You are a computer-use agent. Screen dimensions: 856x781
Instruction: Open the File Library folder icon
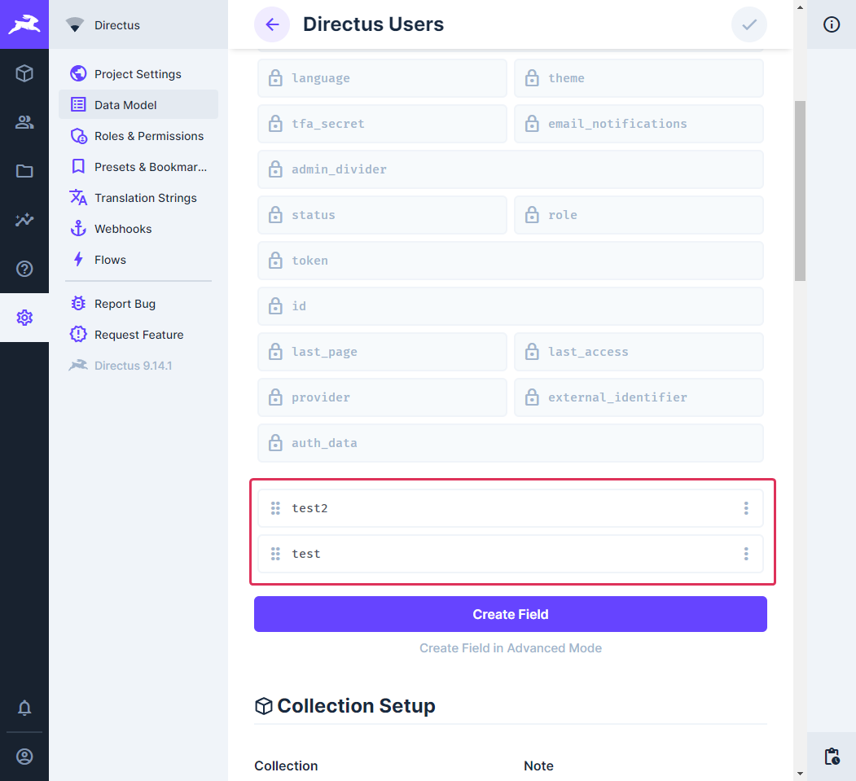[24, 171]
